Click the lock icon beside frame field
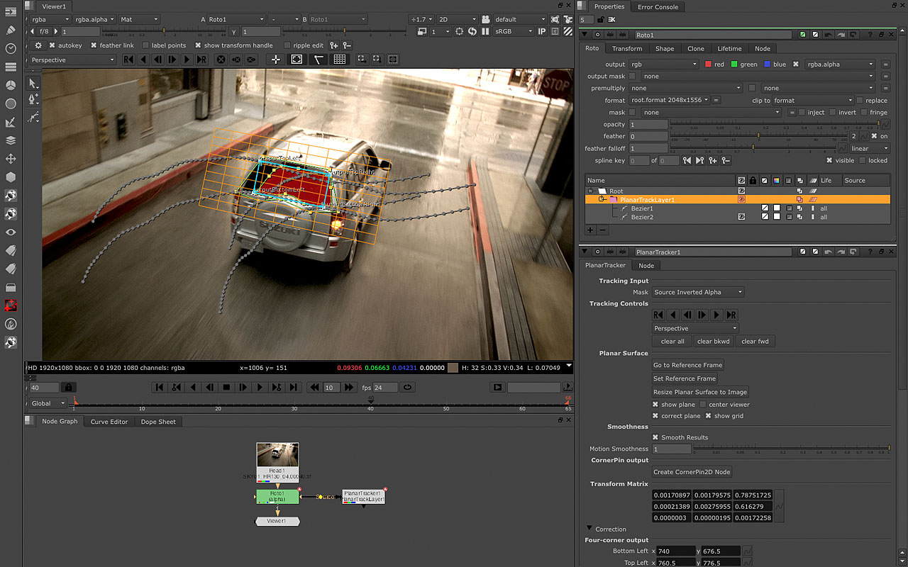Image resolution: width=908 pixels, height=567 pixels. pos(68,388)
